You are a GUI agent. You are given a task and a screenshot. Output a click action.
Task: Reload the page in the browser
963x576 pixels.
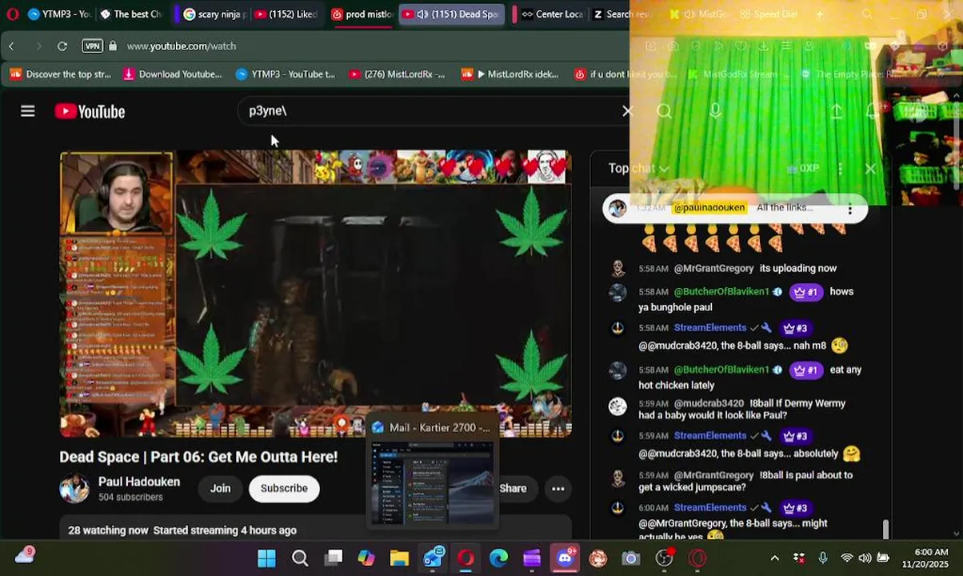point(62,46)
